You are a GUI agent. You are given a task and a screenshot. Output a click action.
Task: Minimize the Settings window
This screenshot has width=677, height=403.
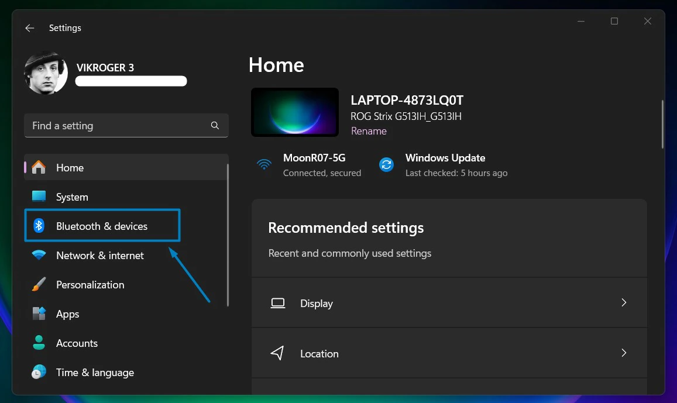(581, 21)
